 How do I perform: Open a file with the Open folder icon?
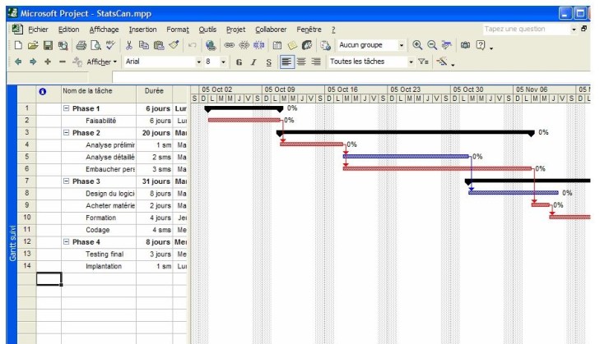(x=33, y=45)
